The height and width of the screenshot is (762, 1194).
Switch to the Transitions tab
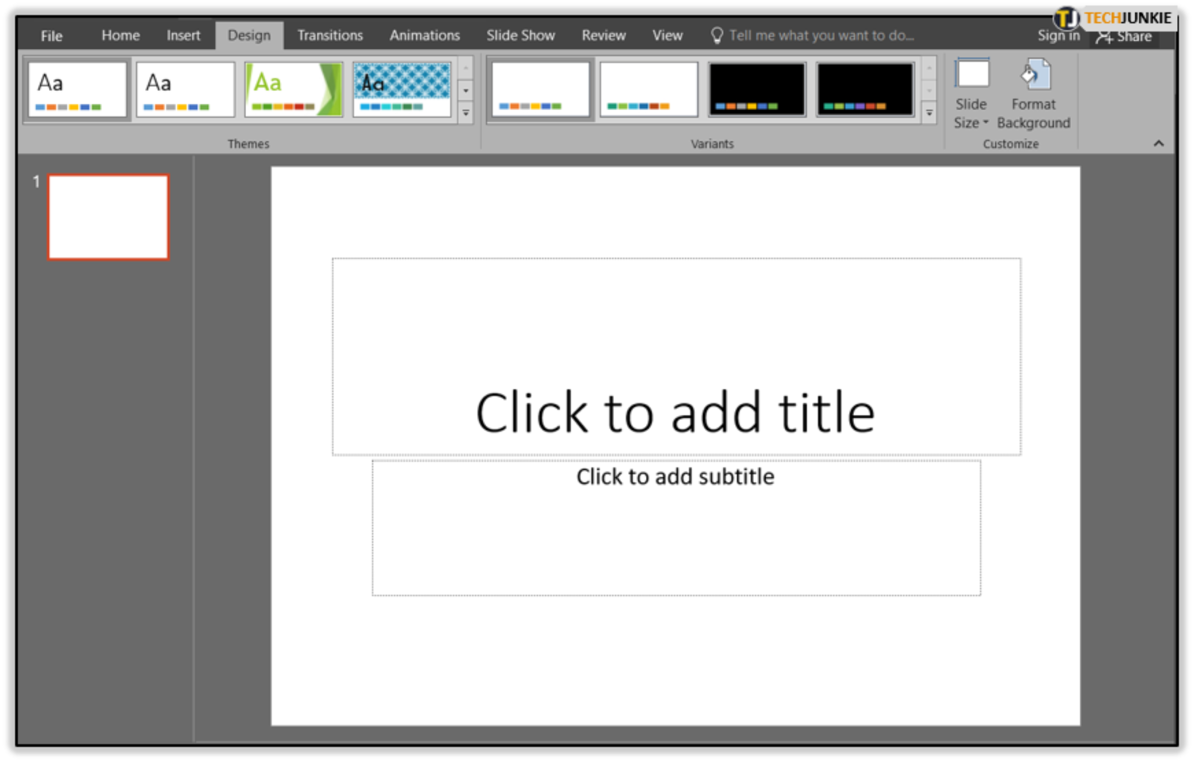[x=330, y=35]
